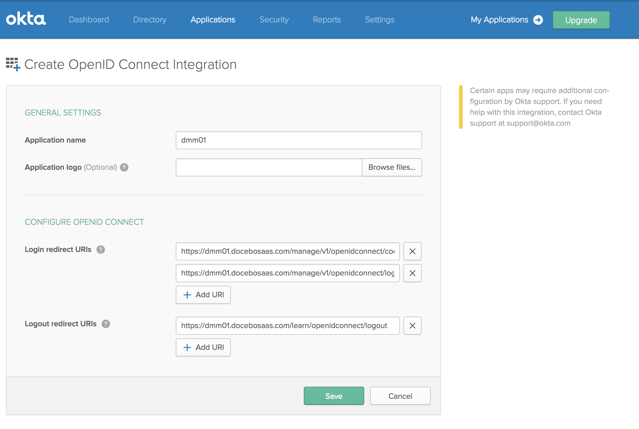639x429 pixels.
Task: Click the Logout redirect URIs label
Action: coord(61,324)
